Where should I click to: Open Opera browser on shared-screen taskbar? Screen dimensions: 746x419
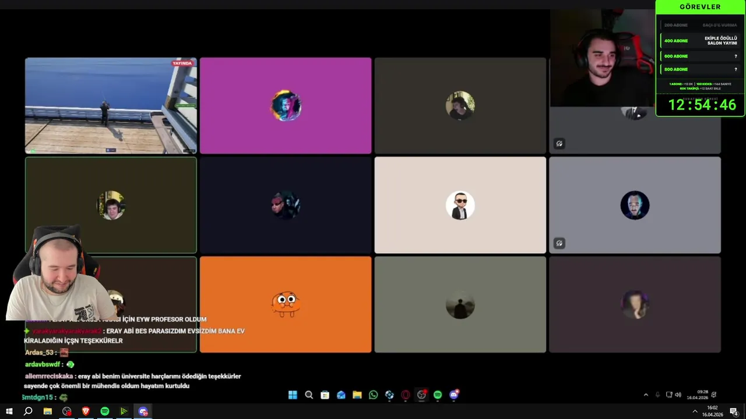406,395
